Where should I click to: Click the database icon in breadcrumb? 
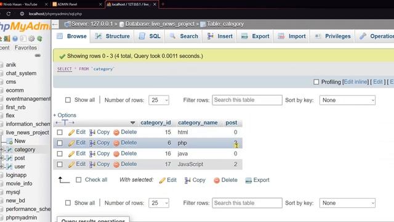point(122,24)
